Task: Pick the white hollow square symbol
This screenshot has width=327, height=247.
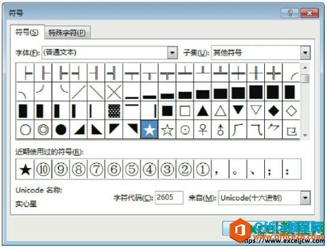Action: [185, 111]
